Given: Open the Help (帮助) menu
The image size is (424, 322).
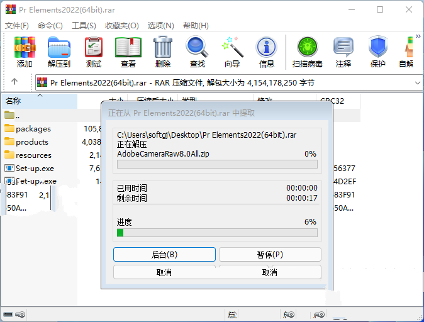Looking at the screenshot, I should click(196, 26).
